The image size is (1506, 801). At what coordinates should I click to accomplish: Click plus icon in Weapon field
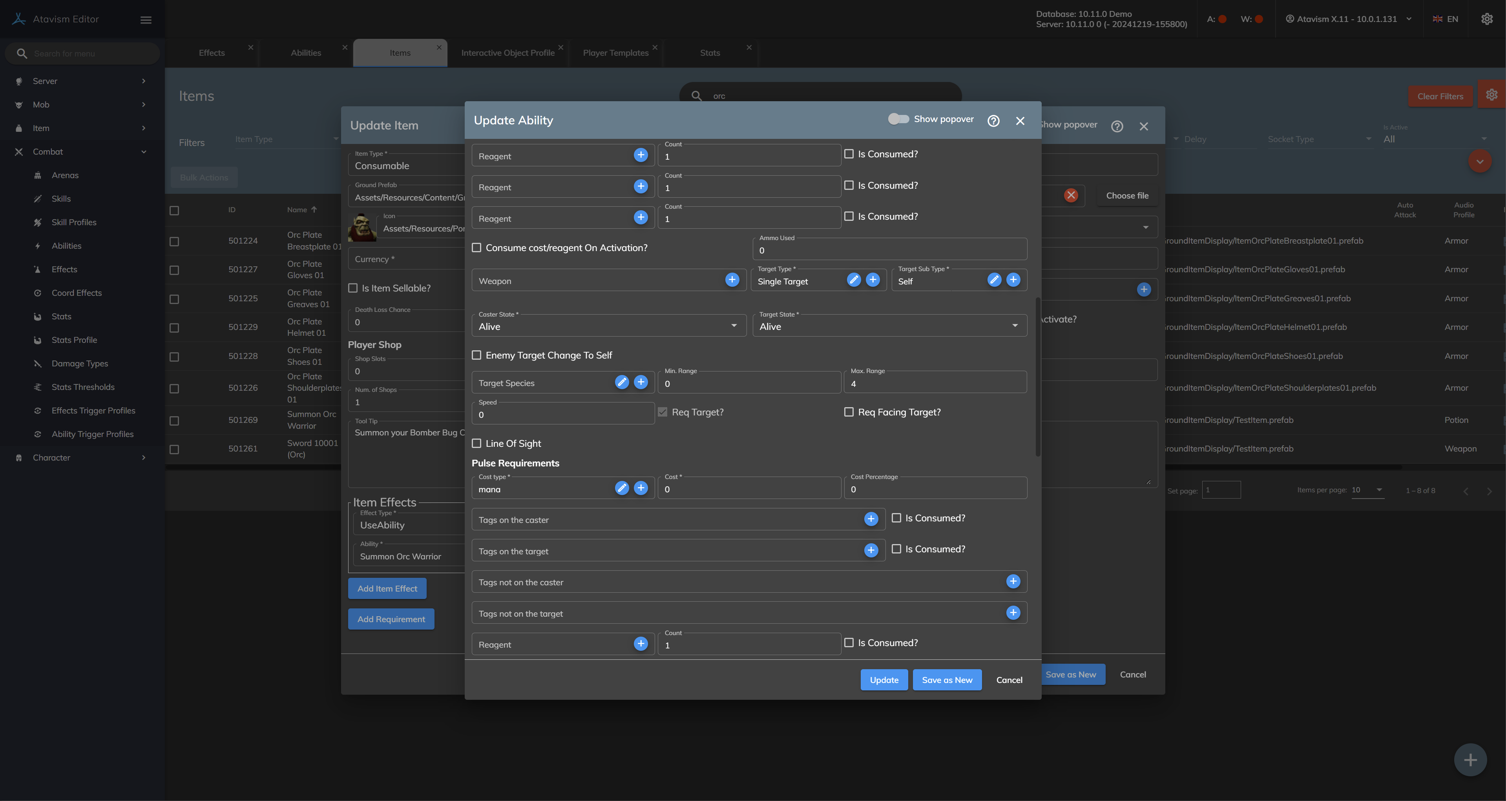[732, 280]
